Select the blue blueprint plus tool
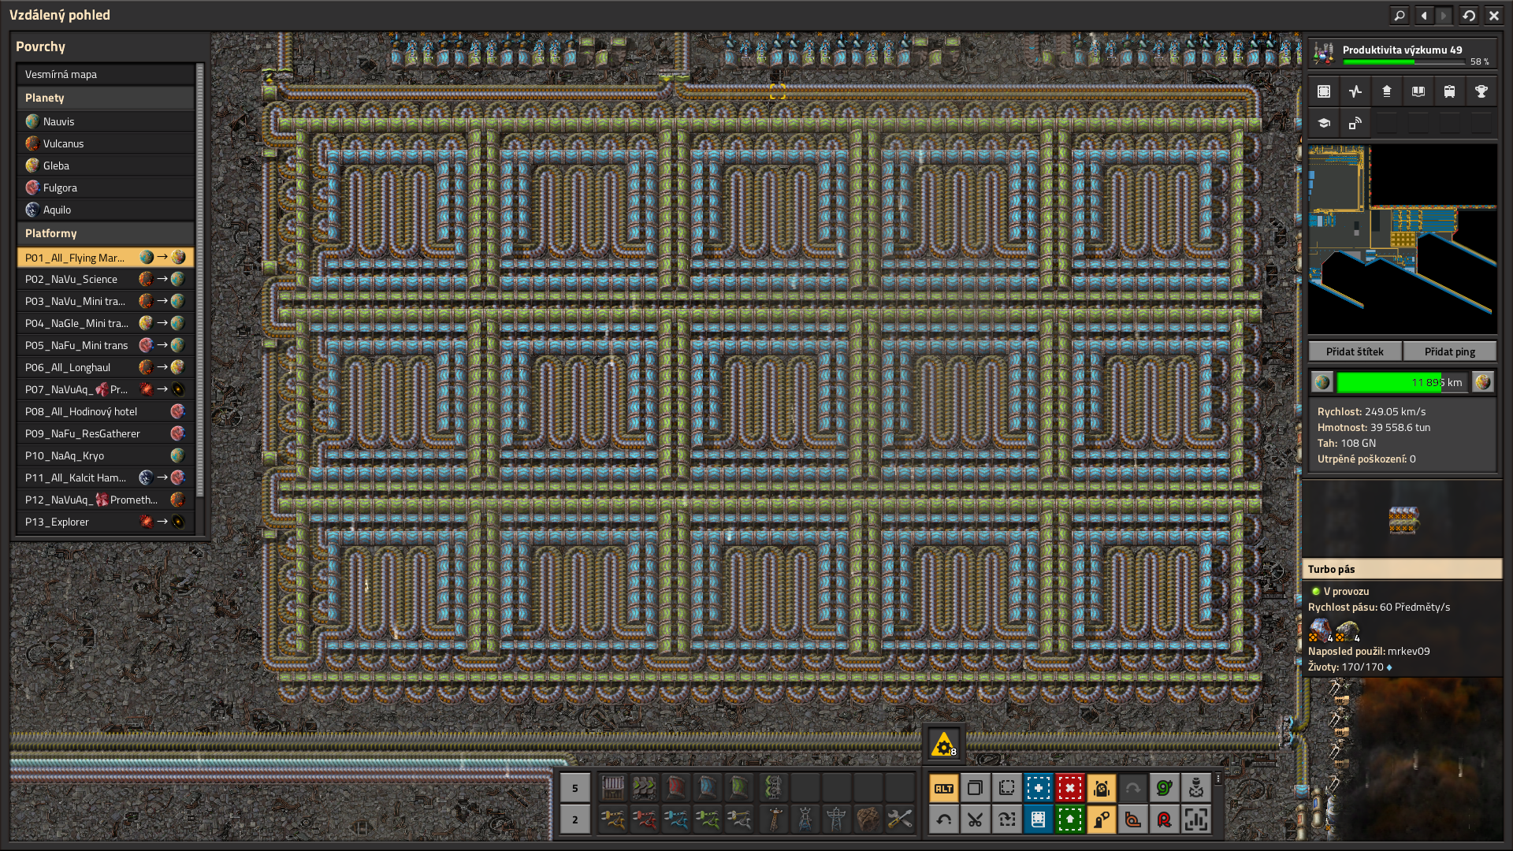1513x851 pixels. pos(1038,788)
